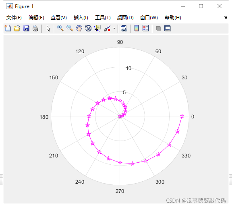Click the 270 degree angle label
This screenshot has height=207, width=232.
tap(120, 191)
